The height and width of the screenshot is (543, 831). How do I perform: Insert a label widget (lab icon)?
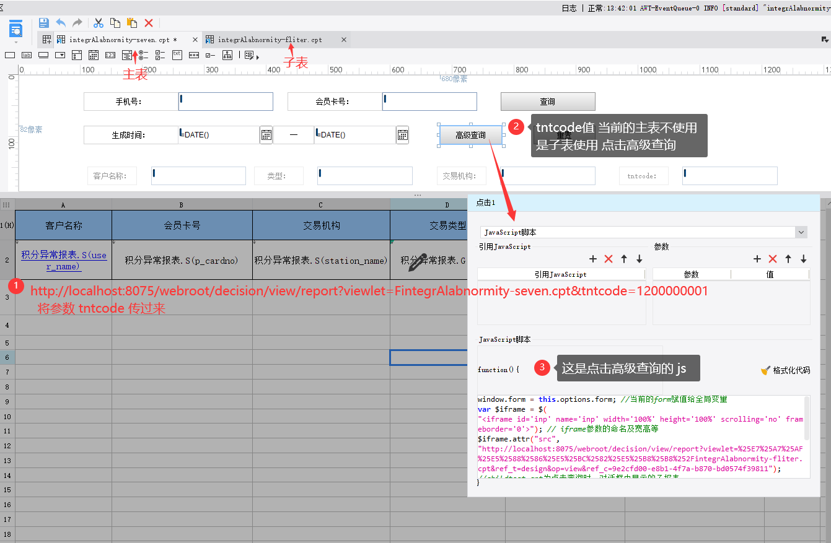27,55
